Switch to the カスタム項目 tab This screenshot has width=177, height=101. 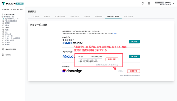[74, 17]
